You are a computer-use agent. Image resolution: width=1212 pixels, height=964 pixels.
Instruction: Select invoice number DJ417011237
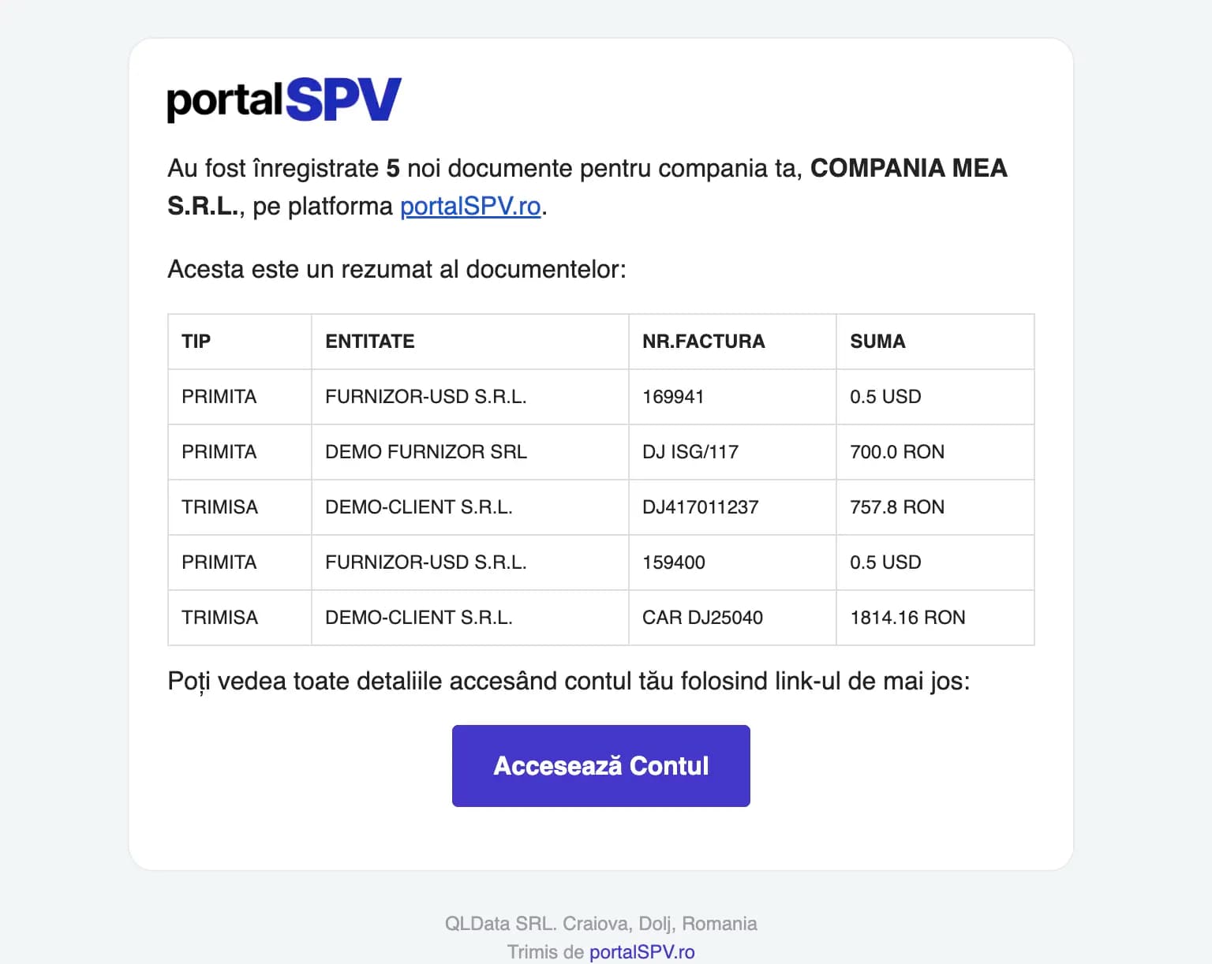click(x=701, y=507)
